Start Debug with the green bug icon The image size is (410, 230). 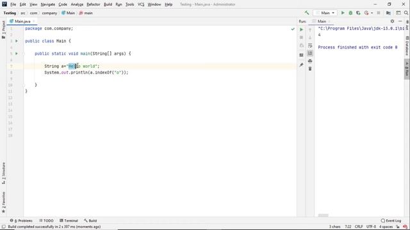[350, 13]
